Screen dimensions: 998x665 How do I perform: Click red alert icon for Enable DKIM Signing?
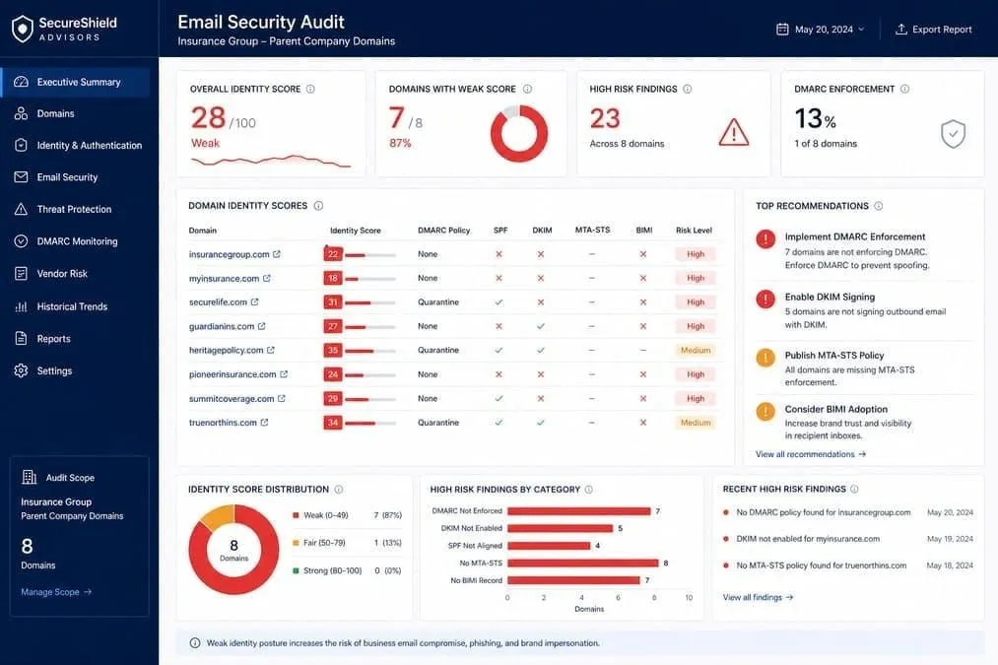pos(765,299)
